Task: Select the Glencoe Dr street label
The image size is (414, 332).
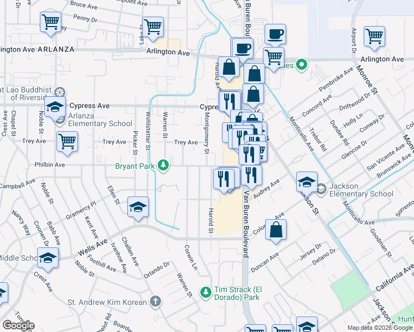Action: pyautogui.click(x=354, y=150)
